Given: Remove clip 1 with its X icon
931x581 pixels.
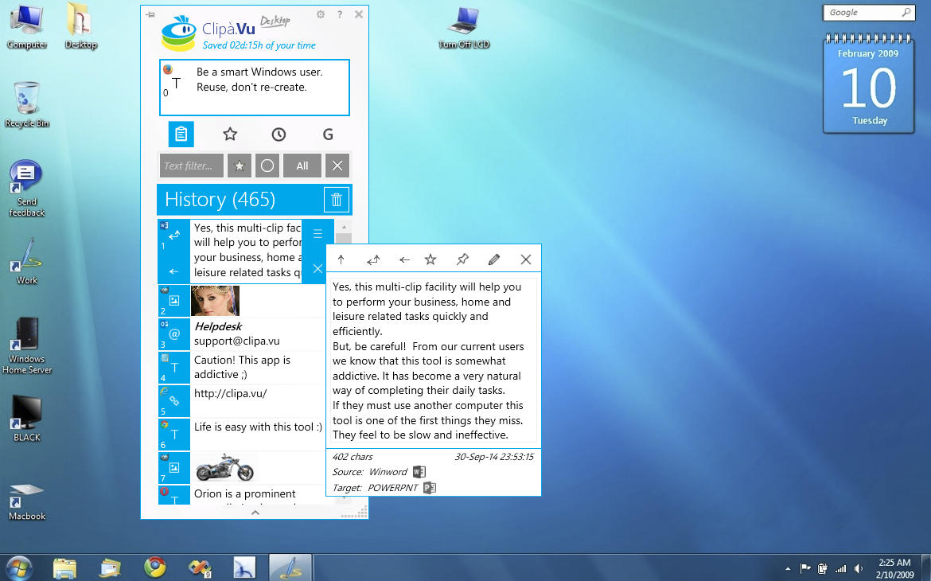Looking at the screenshot, I should (x=317, y=268).
